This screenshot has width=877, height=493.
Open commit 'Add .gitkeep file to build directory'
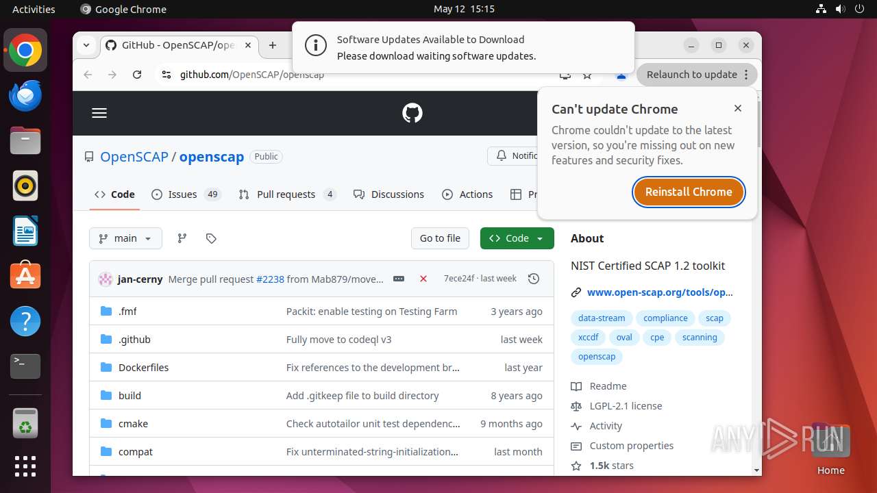[362, 396]
